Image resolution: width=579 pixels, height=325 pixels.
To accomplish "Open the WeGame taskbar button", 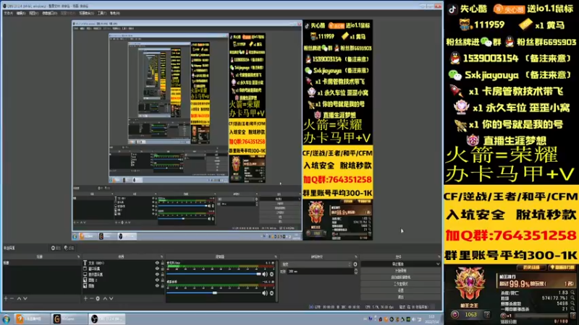I will pos(69,319).
